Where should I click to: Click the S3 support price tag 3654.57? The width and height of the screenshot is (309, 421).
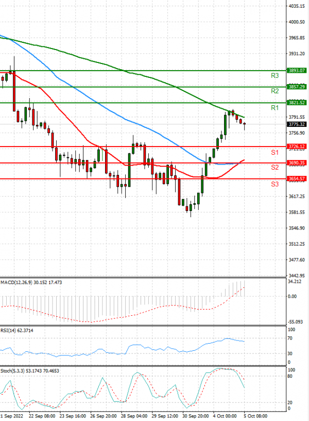[x=296, y=179]
